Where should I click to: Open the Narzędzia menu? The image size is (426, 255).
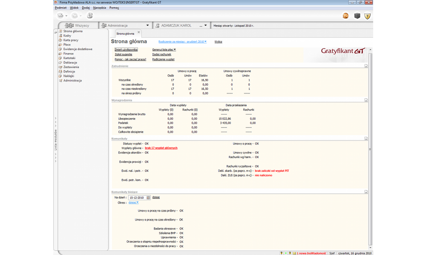click(99, 8)
